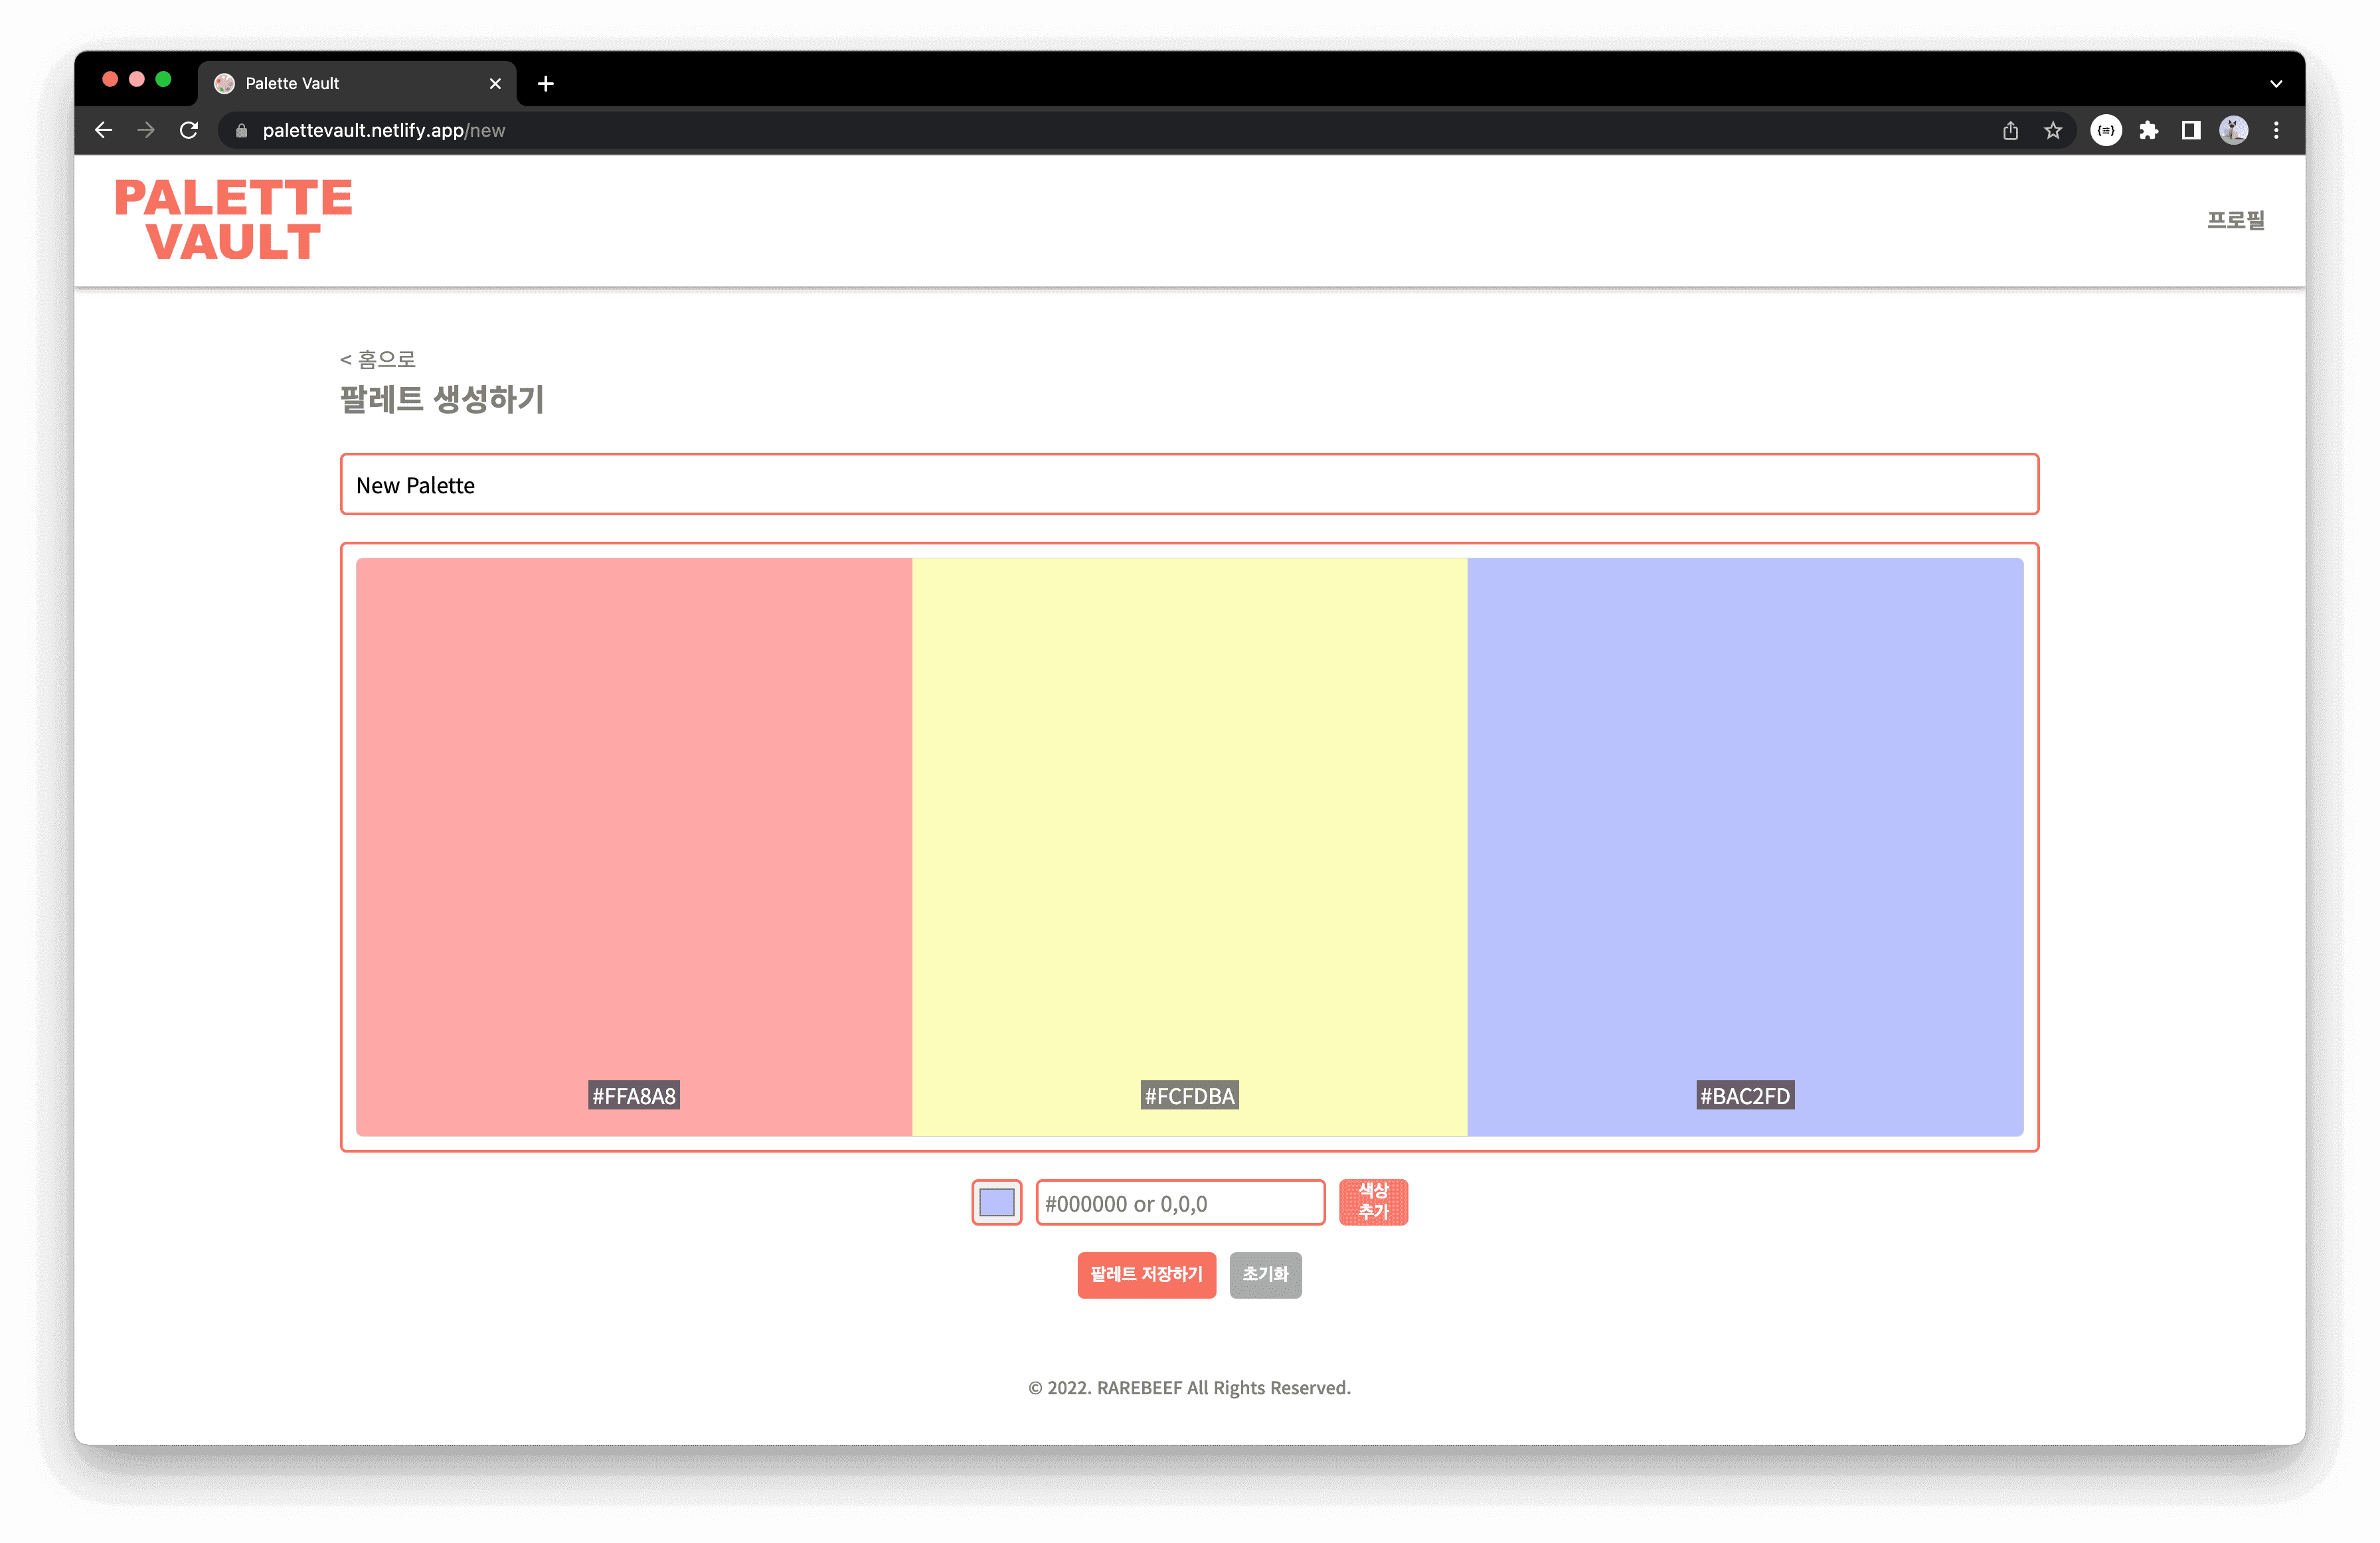Bookmark this page with the star icon

coord(2053,131)
